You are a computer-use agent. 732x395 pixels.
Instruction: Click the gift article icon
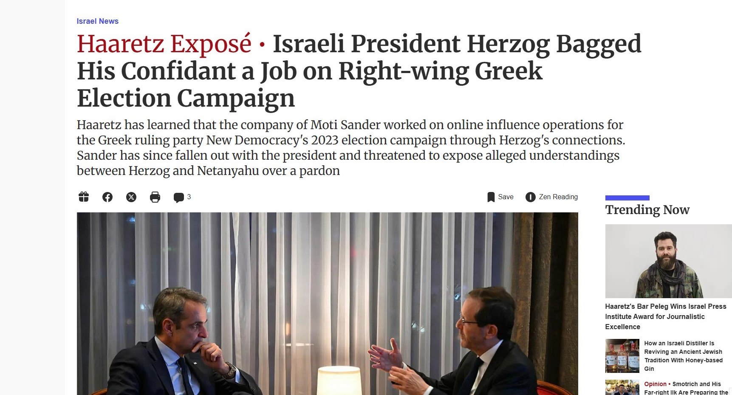pyautogui.click(x=84, y=197)
